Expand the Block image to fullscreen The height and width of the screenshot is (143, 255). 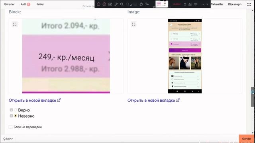pos(15,24)
